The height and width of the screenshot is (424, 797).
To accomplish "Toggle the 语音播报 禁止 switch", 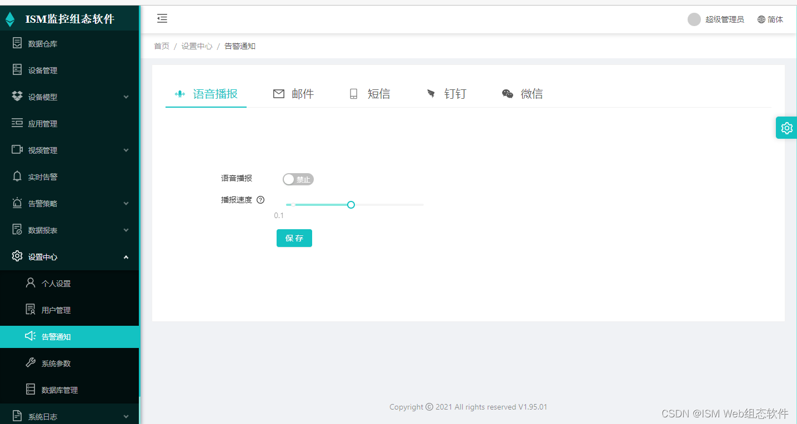I will tap(298, 179).
